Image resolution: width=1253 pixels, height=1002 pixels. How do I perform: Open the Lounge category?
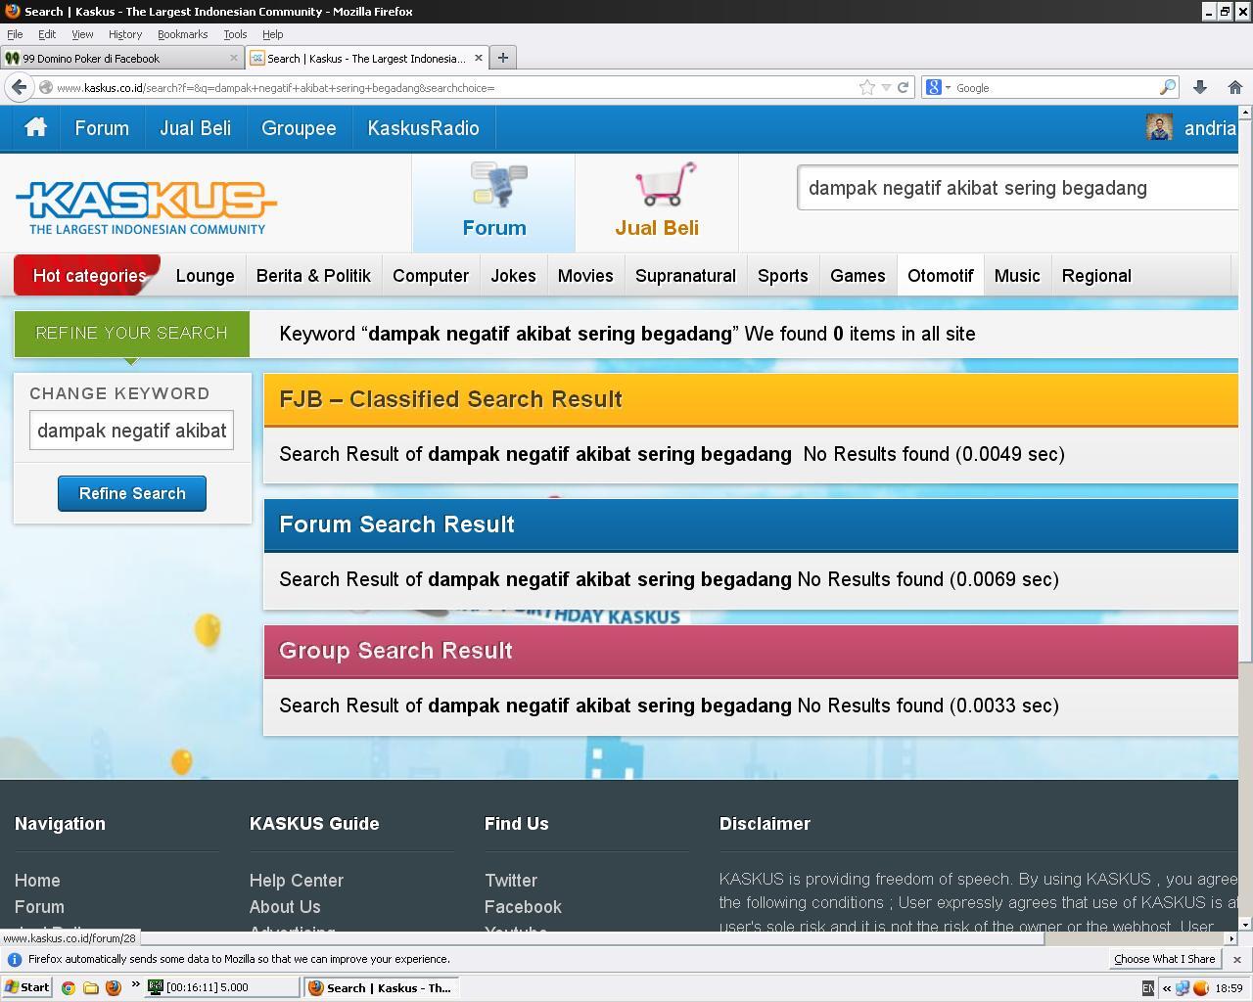tap(206, 276)
